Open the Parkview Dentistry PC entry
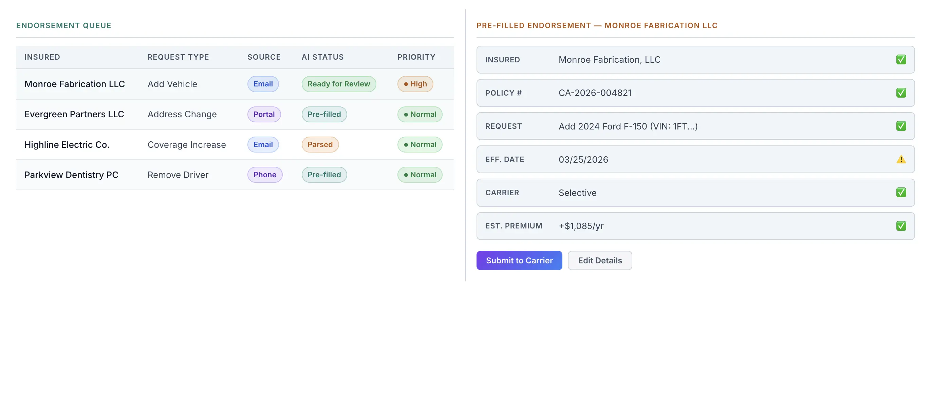Image resolution: width=932 pixels, height=402 pixels. coord(71,175)
